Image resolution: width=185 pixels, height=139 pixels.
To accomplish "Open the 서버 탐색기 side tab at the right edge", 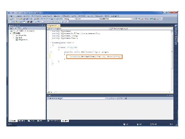I will coord(176,30).
